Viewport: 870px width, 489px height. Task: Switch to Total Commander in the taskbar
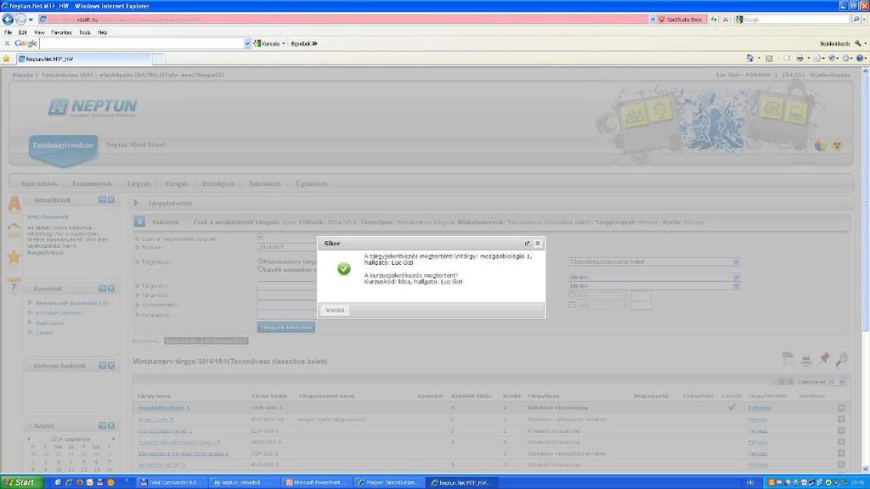coord(172,482)
